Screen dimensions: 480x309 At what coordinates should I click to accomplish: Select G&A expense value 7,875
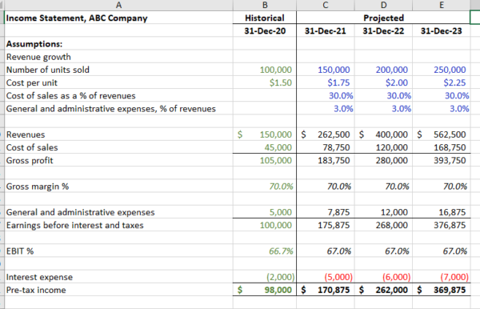326,212
